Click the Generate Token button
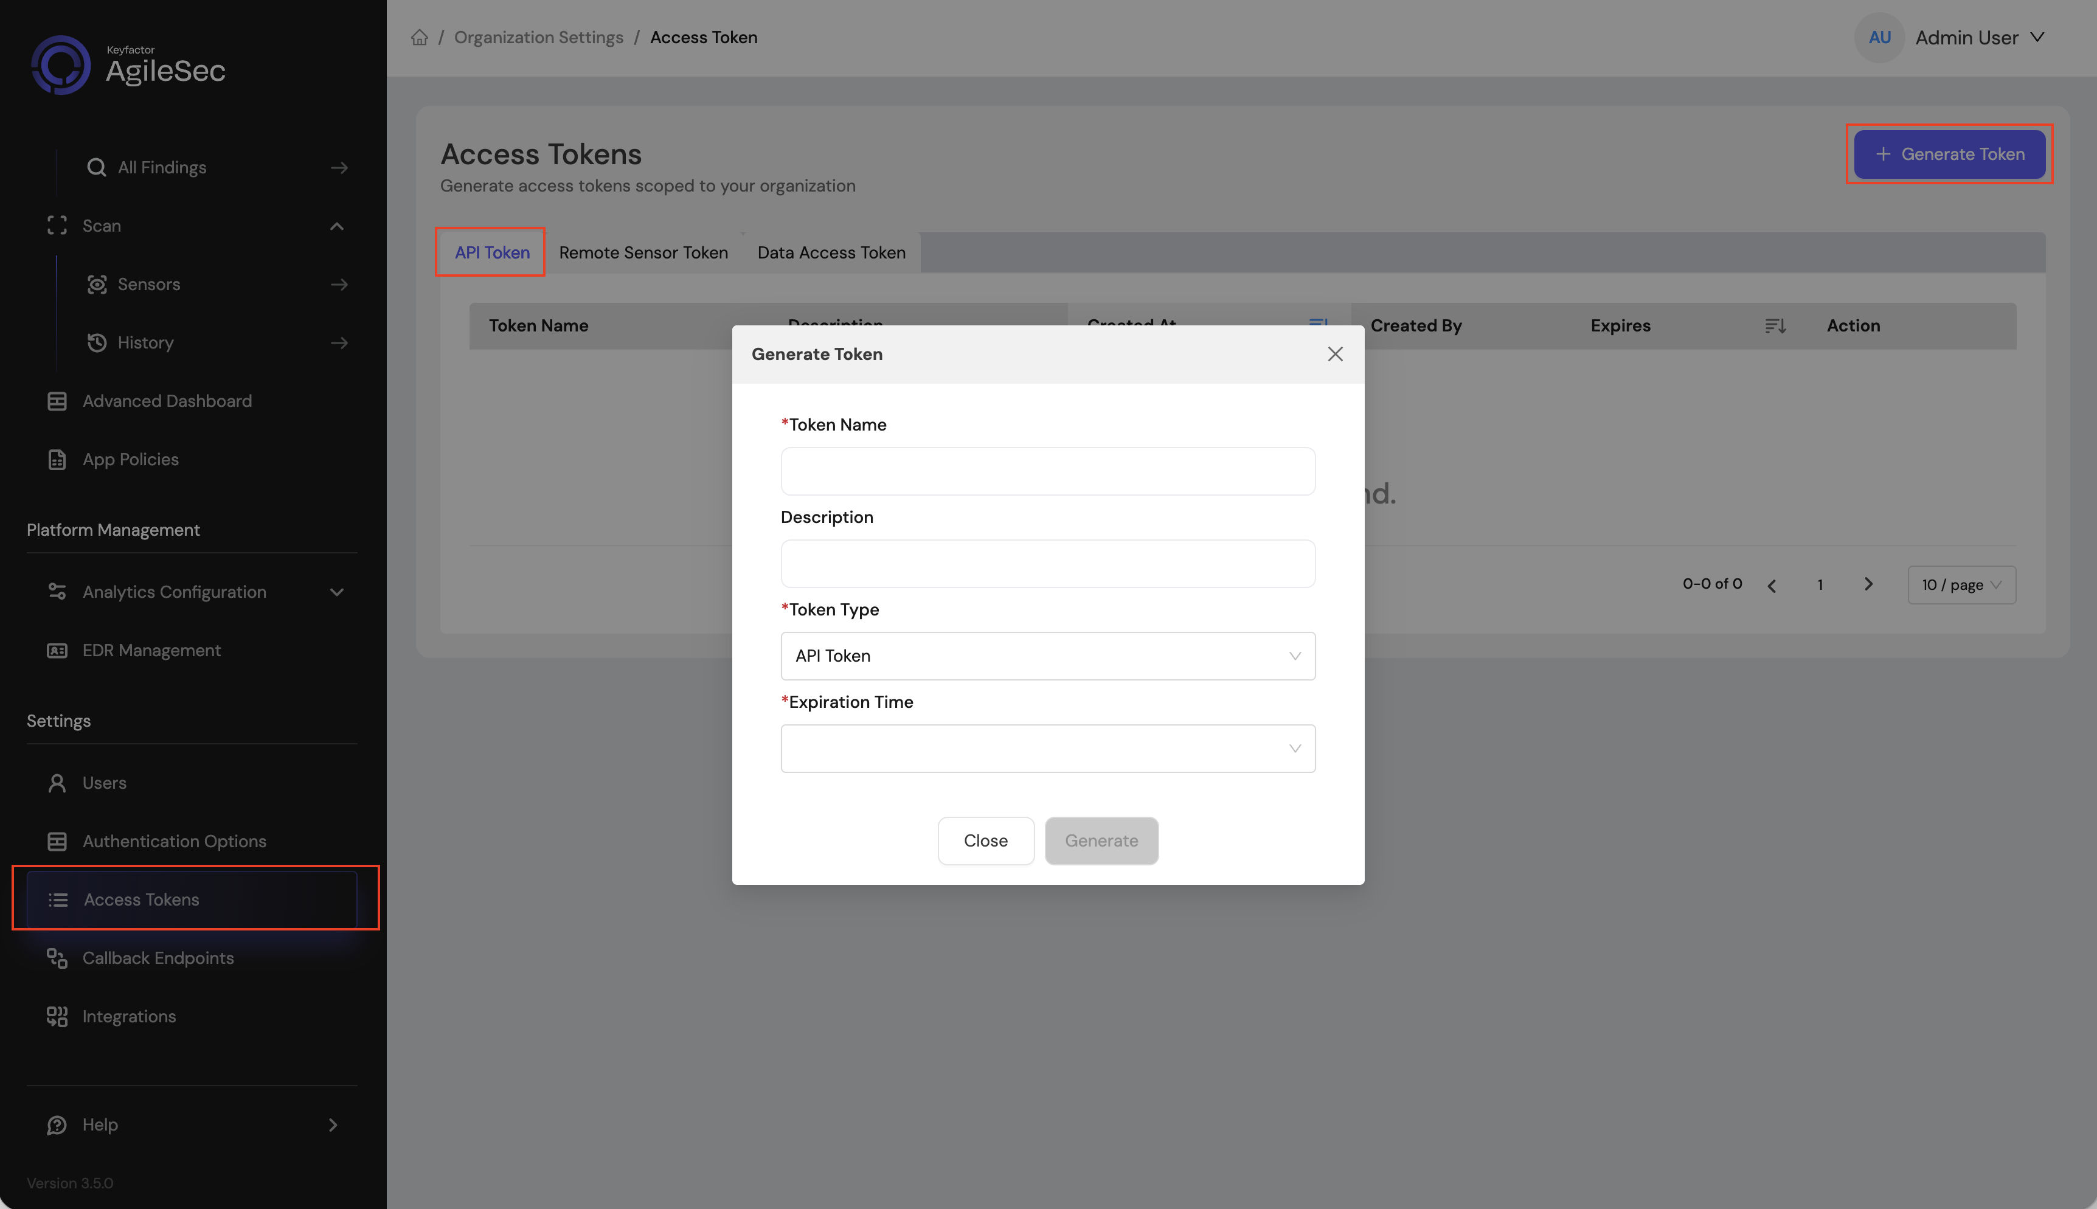Image resolution: width=2097 pixels, height=1209 pixels. click(x=1949, y=154)
